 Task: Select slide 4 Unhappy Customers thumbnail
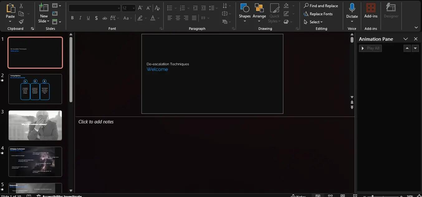(35, 162)
